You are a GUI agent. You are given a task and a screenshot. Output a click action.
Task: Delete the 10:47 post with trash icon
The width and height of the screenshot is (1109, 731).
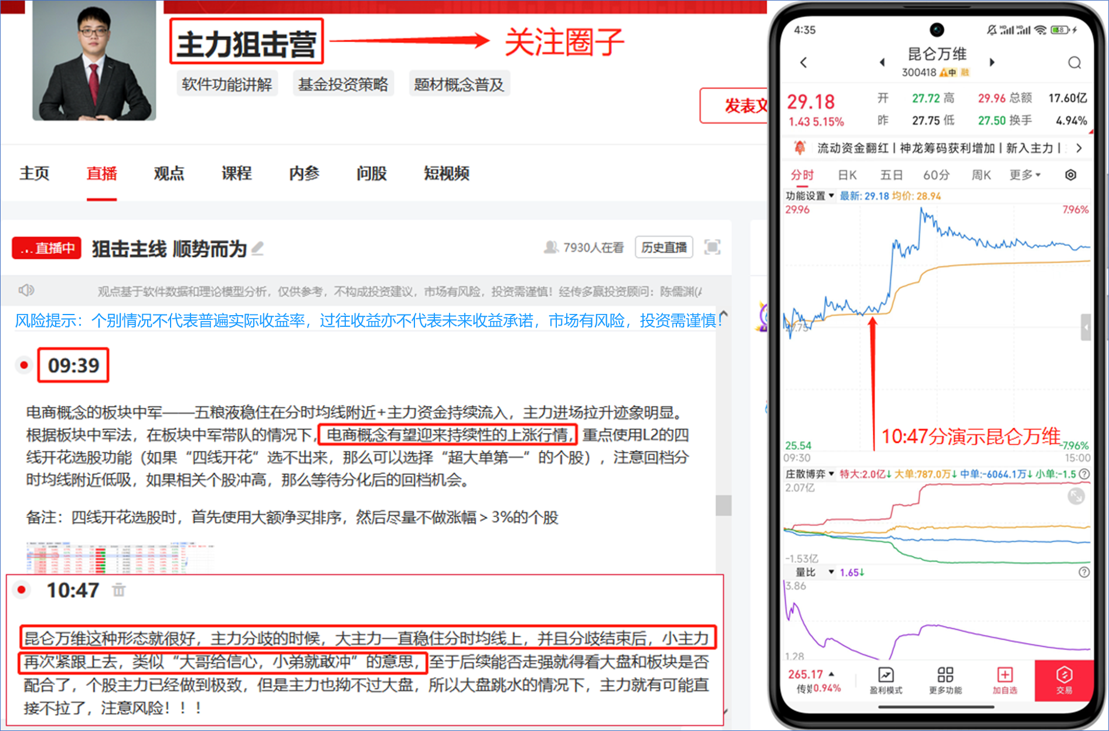click(119, 590)
